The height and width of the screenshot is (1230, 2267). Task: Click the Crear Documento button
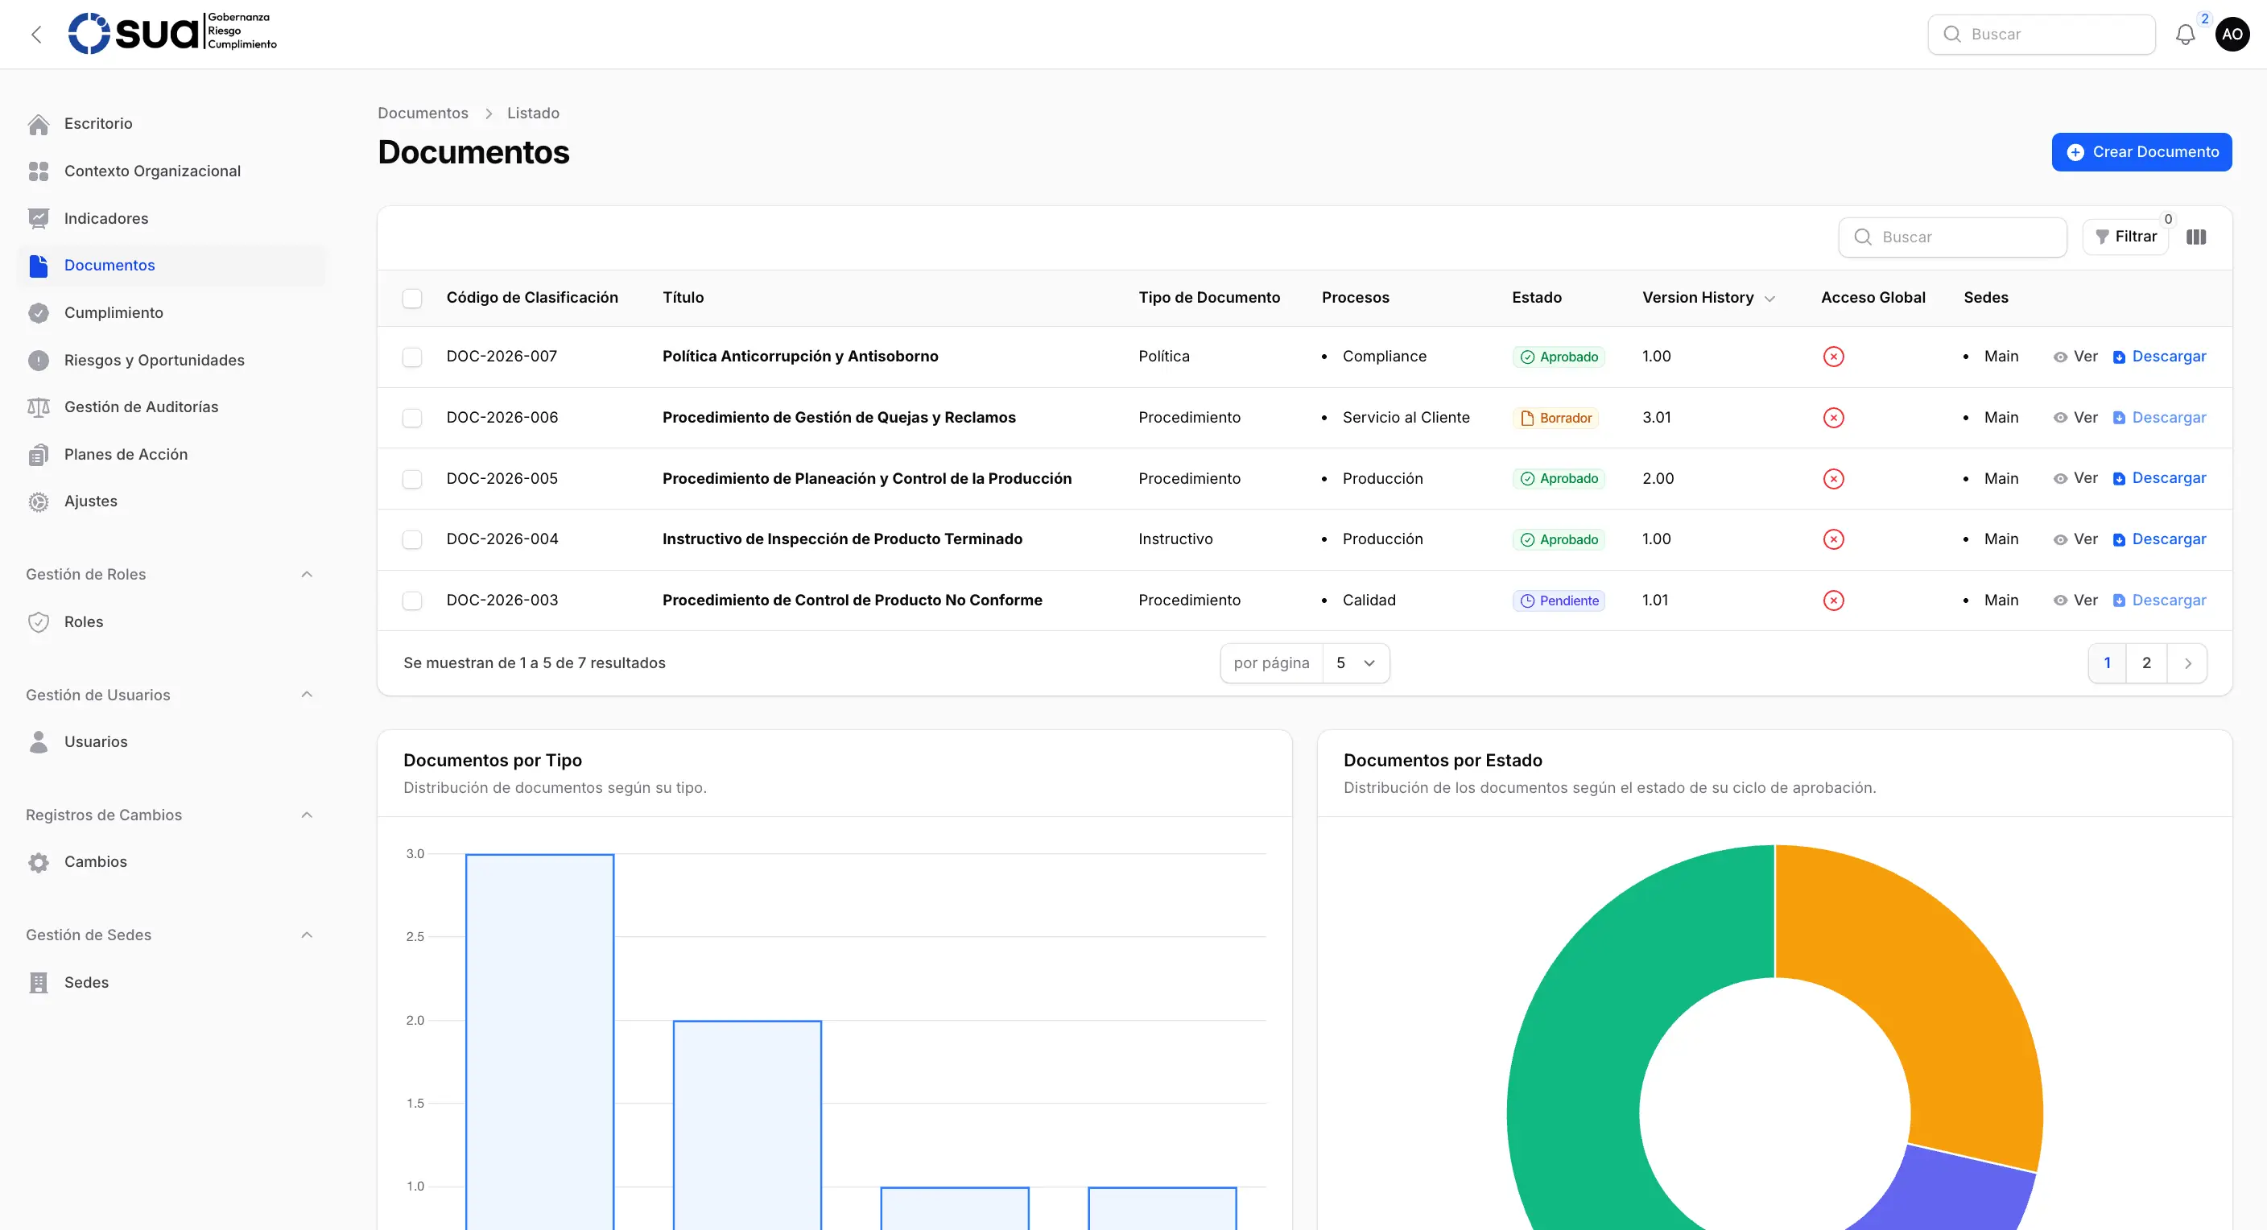point(2141,152)
